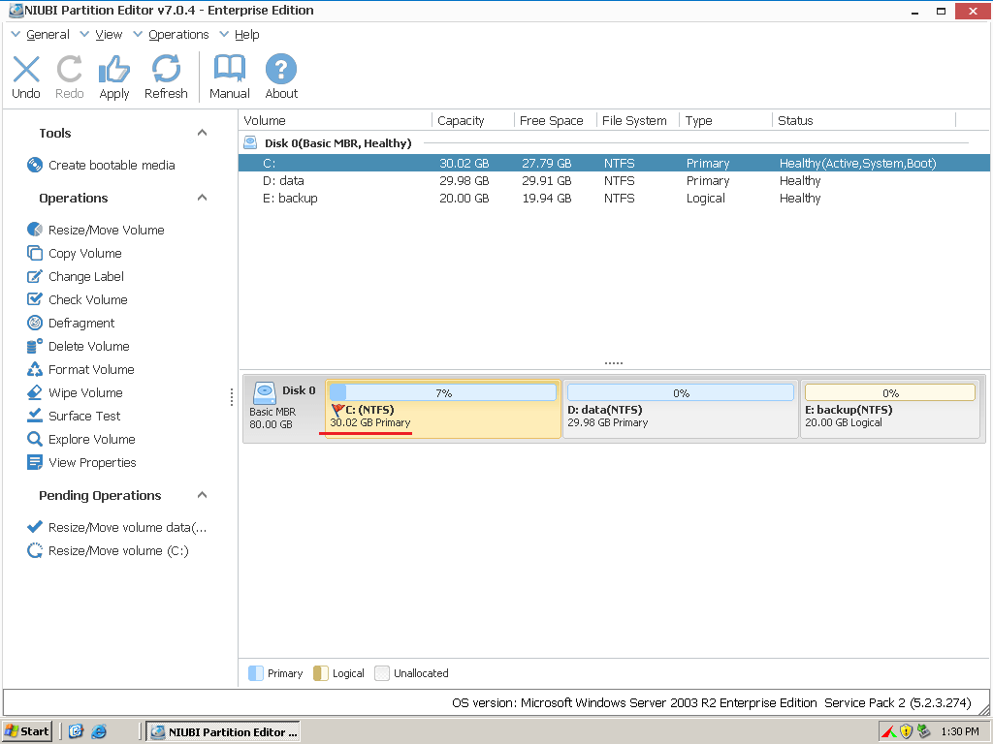Click the Pending Operations heading
Viewport: 993px width, 744px height.
(x=100, y=495)
